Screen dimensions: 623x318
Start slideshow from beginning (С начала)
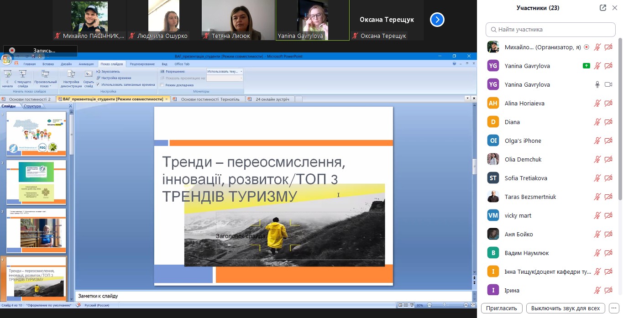pyautogui.click(x=7, y=78)
